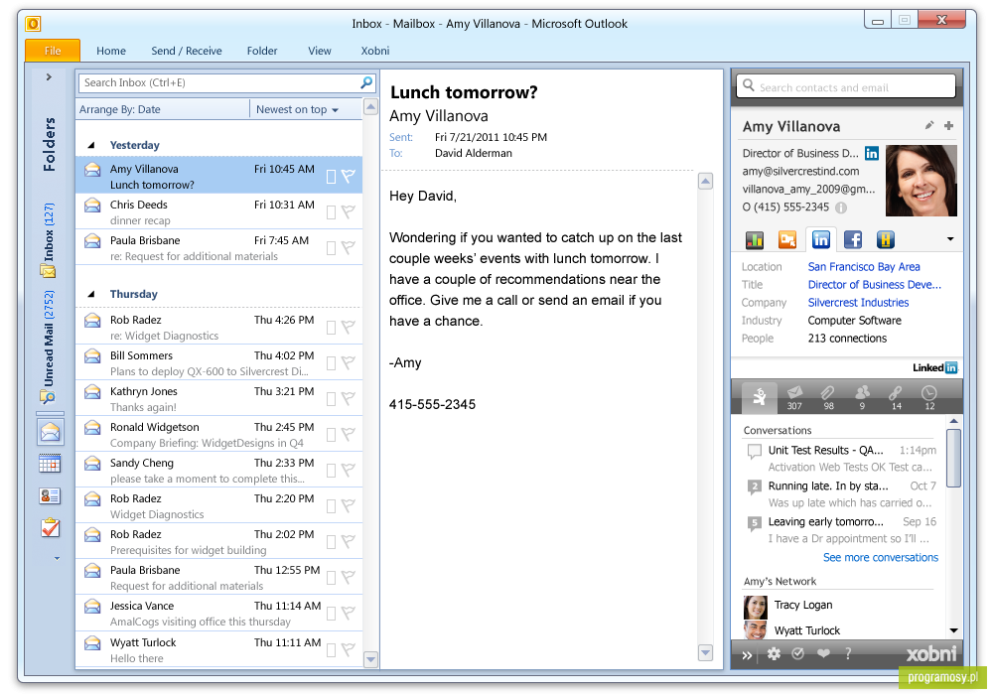Image resolution: width=993 pixels, height=695 pixels.
Task: Click the LinkedIn badge next to Director of Business
Action: [872, 153]
